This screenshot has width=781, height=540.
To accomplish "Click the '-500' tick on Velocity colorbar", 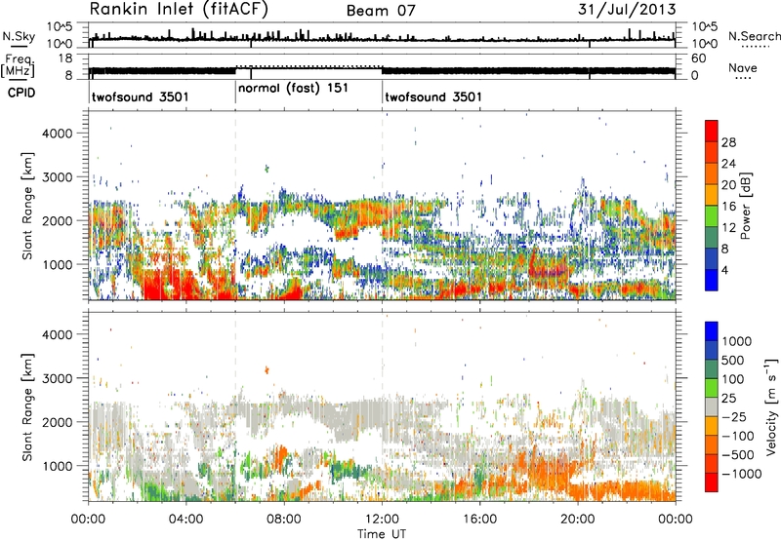I will (737, 454).
